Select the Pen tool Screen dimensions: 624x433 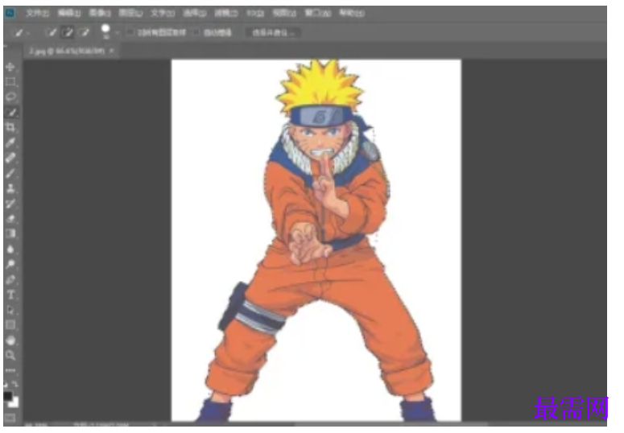(x=10, y=279)
